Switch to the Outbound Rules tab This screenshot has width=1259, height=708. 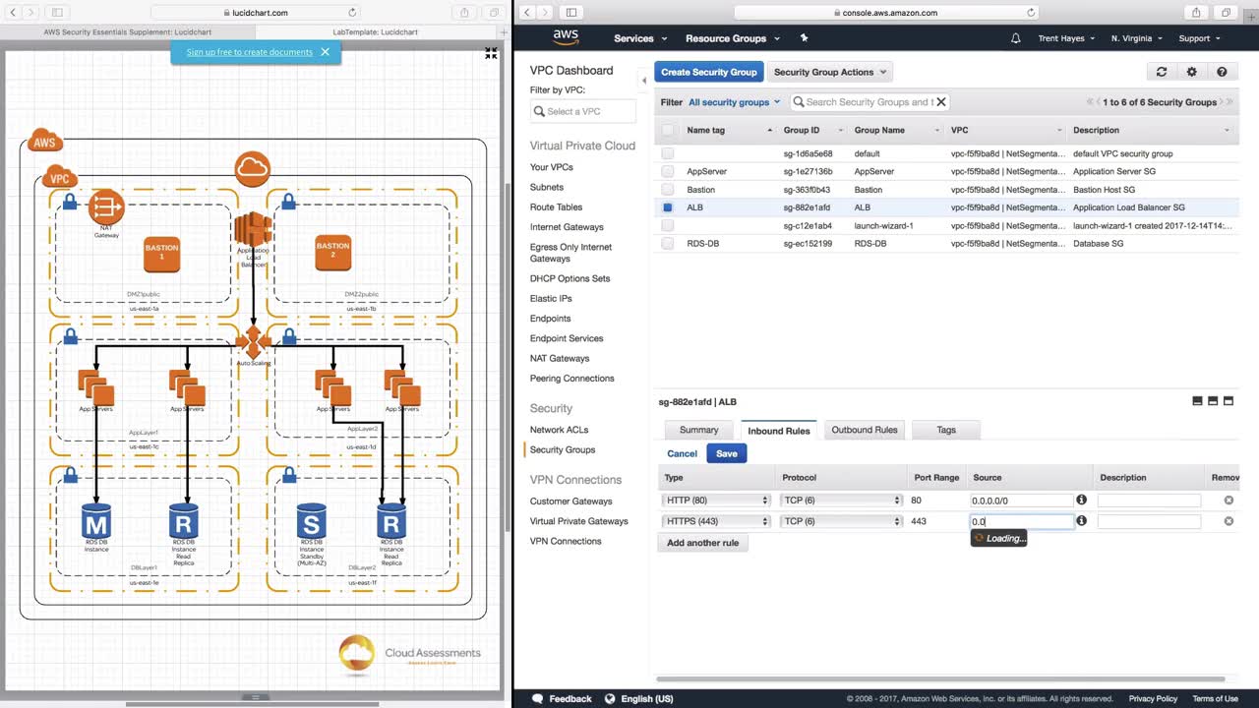[865, 430]
